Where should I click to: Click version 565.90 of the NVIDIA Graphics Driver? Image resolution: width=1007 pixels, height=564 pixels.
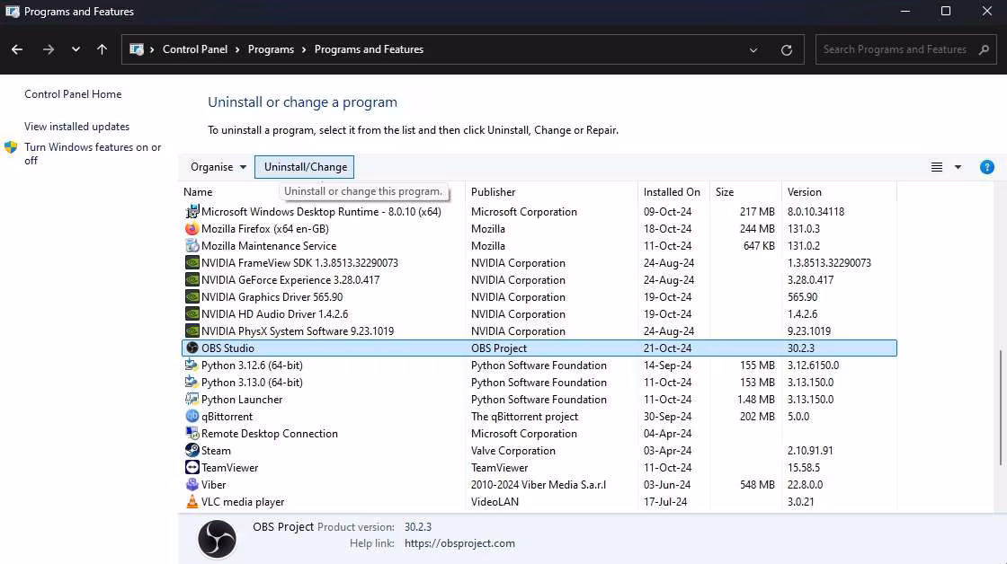802,297
